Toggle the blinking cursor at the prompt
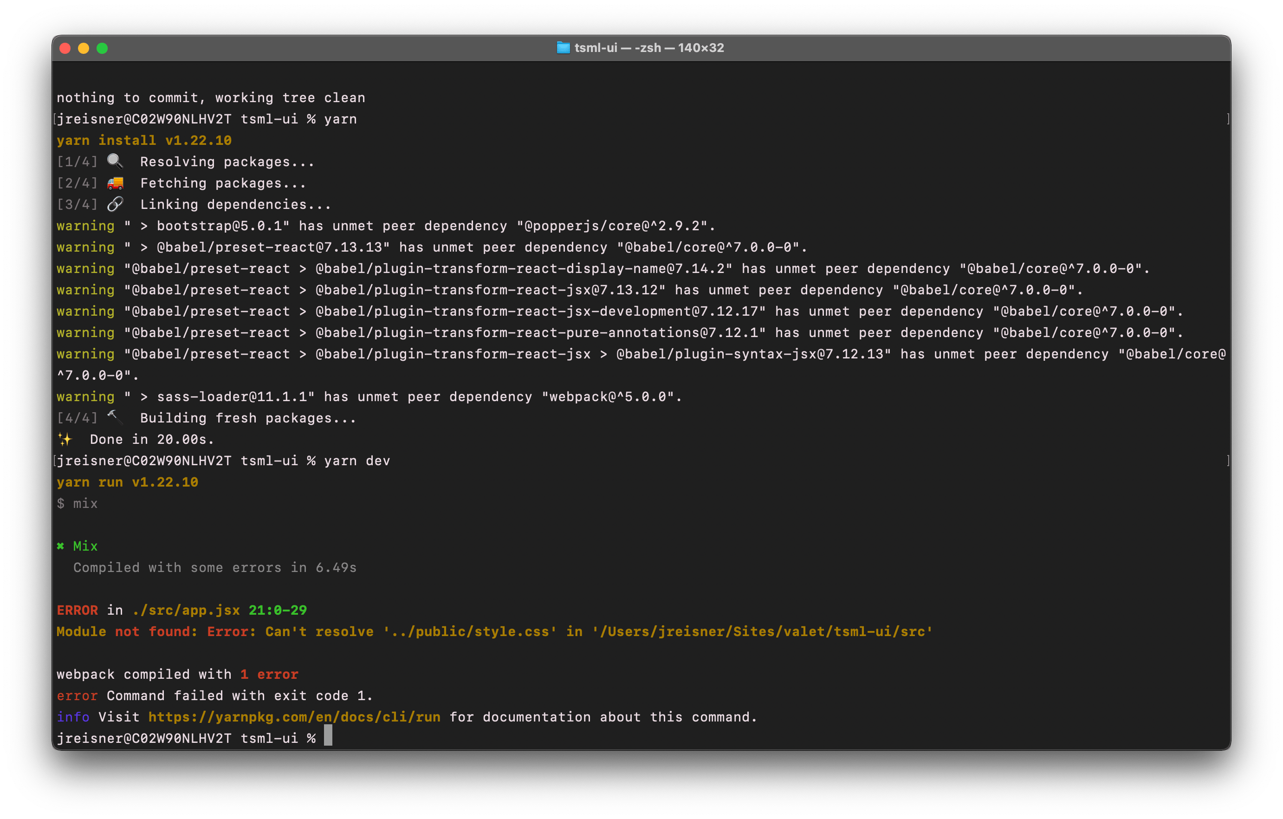The width and height of the screenshot is (1283, 819). click(327, 738)
